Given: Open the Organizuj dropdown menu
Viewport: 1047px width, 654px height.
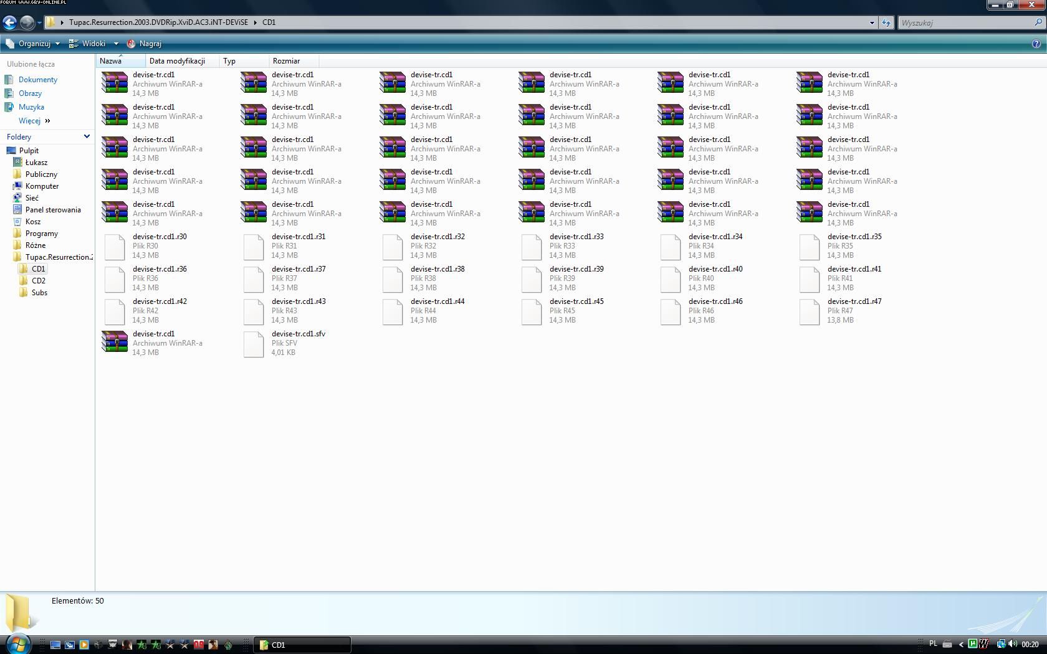Looking at the screenshot, I should pos(34,44).
